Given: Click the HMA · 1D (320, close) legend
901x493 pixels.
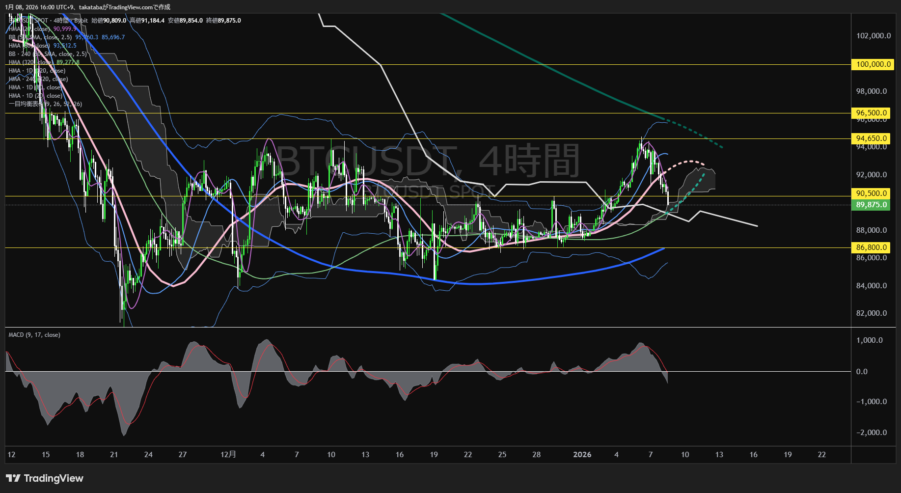Looking at the screenshot, I should [37, 71].
